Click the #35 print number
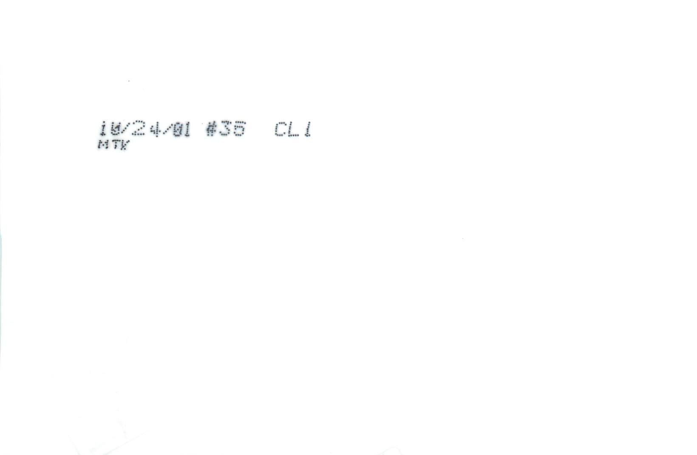Screen dimensions: 697x455 (226, 129)
